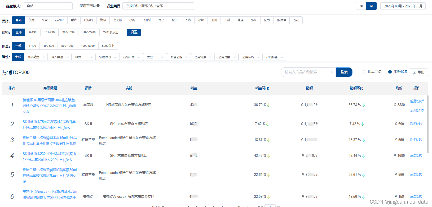Click the green down arrow beside -19.56 %

(363, 197)
